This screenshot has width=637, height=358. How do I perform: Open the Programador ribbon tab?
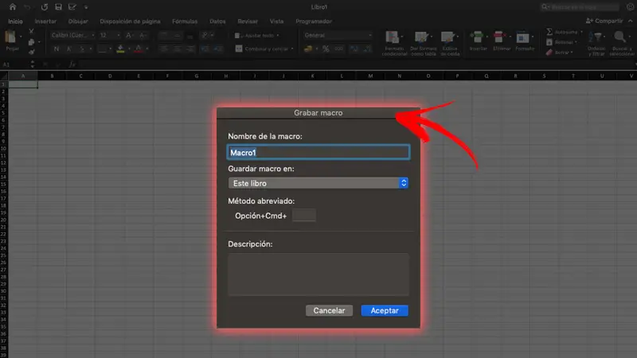tap(314, 21)
